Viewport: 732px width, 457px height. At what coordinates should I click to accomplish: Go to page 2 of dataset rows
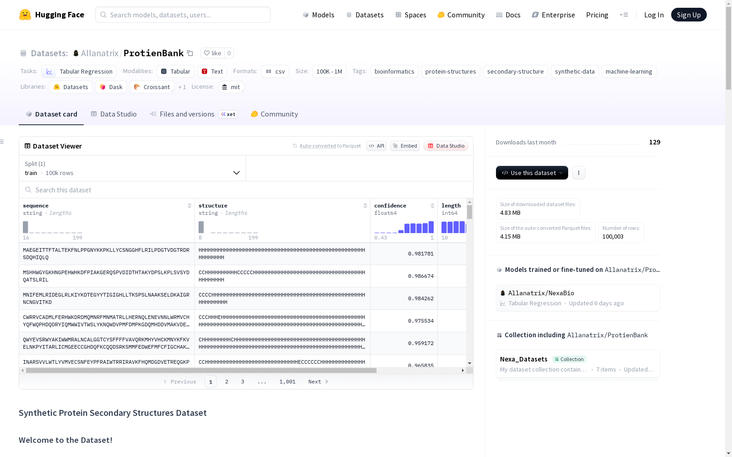click(226, 382)
